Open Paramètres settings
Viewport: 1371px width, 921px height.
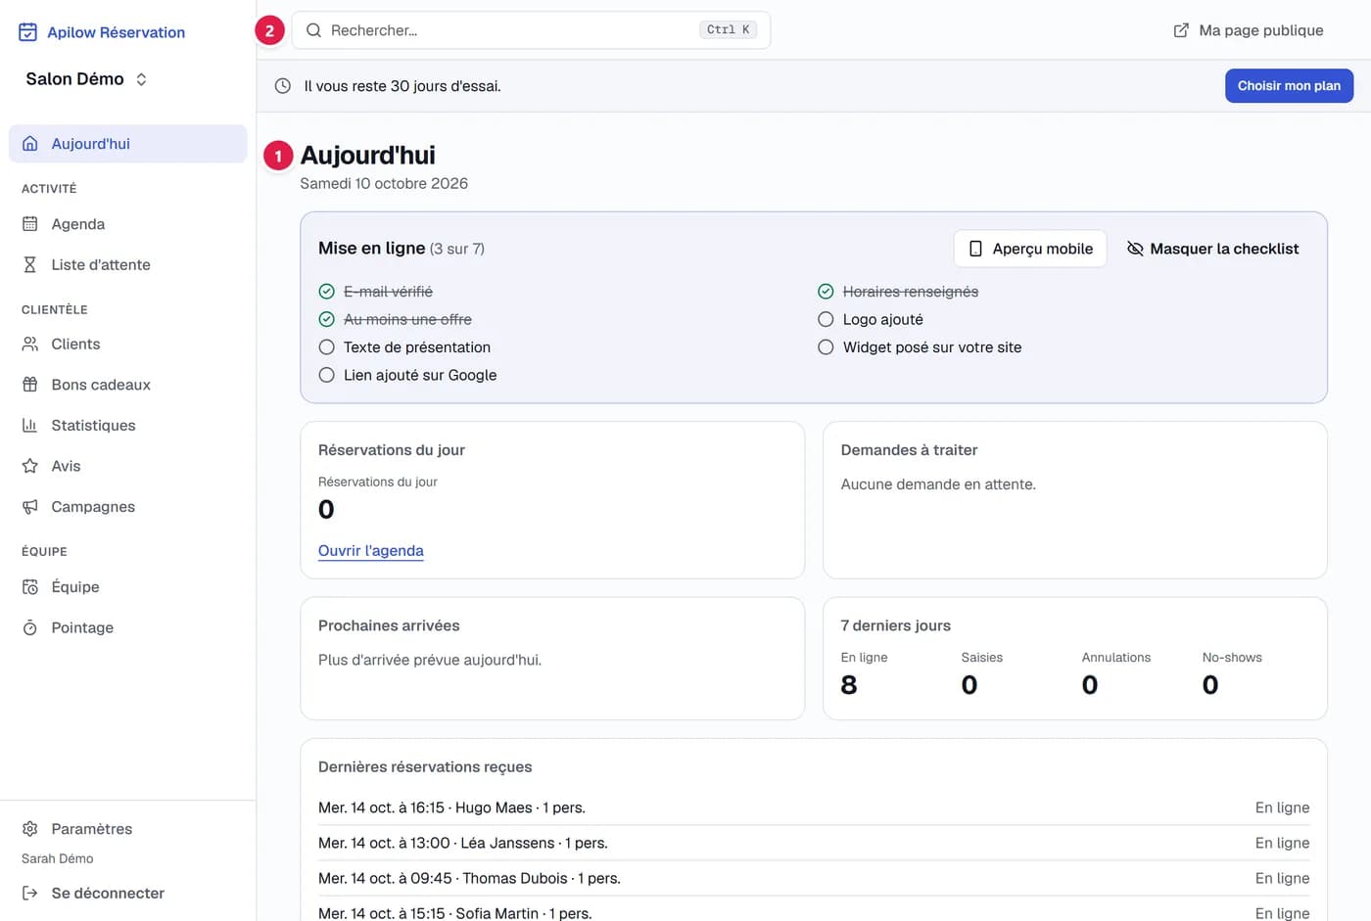click(127, 829)
